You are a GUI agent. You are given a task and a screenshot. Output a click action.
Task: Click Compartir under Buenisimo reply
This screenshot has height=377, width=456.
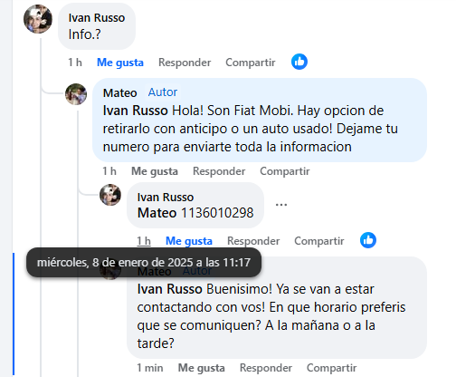(331, 368)
